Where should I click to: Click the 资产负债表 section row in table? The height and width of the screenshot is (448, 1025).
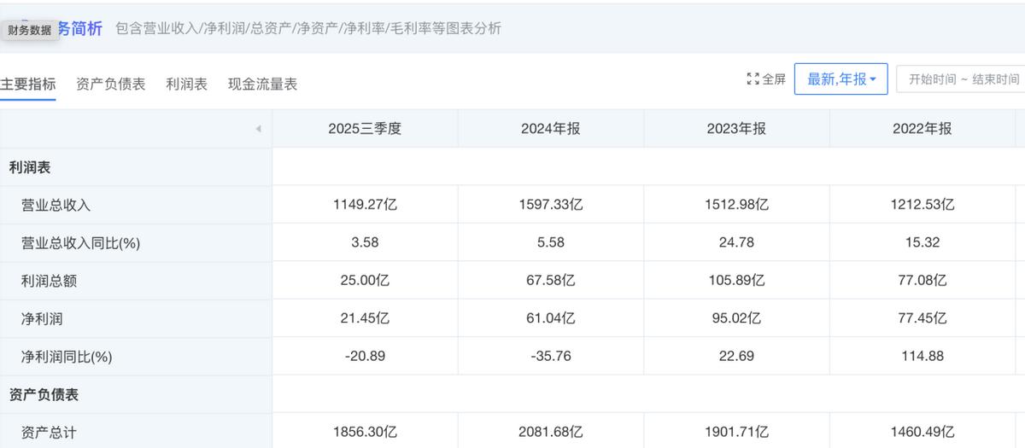tap(44, 395)
